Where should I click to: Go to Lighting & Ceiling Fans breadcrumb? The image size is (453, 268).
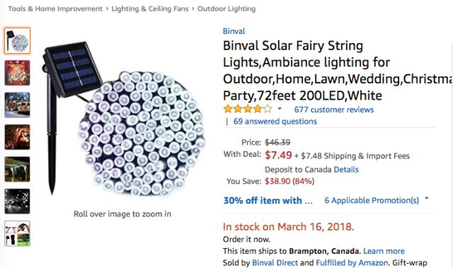tap(150, 8)
